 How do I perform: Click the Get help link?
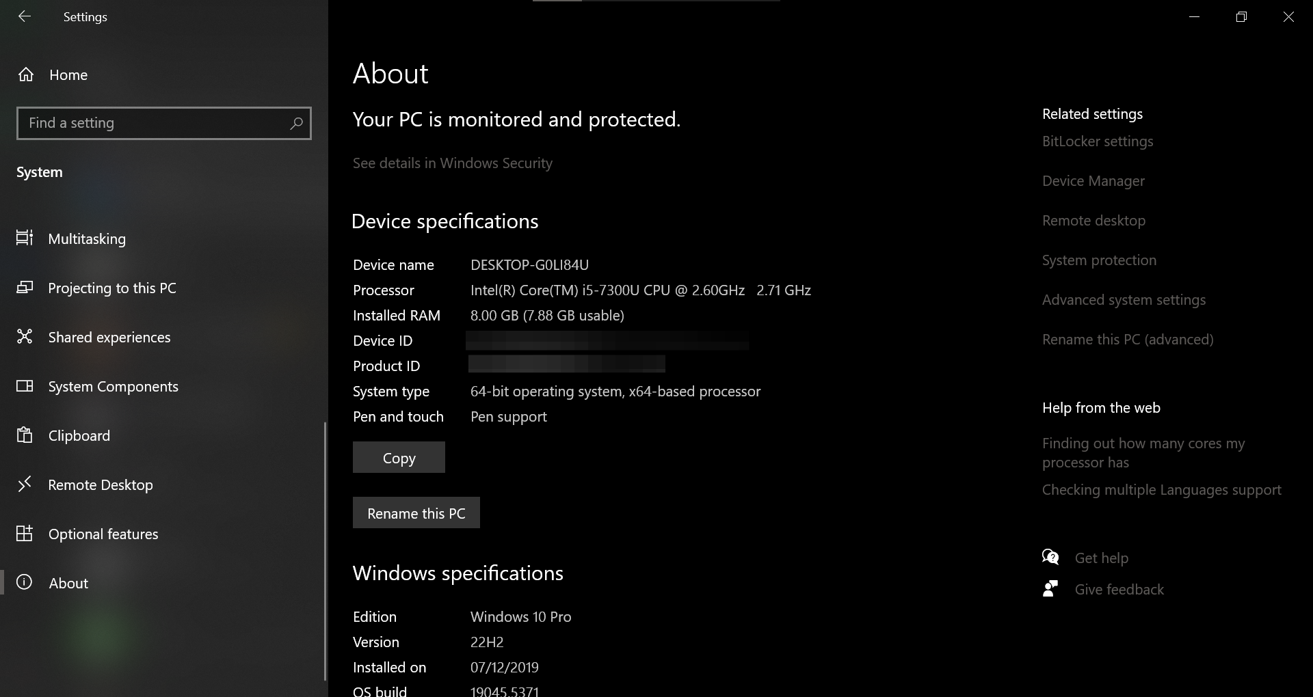1102,558
